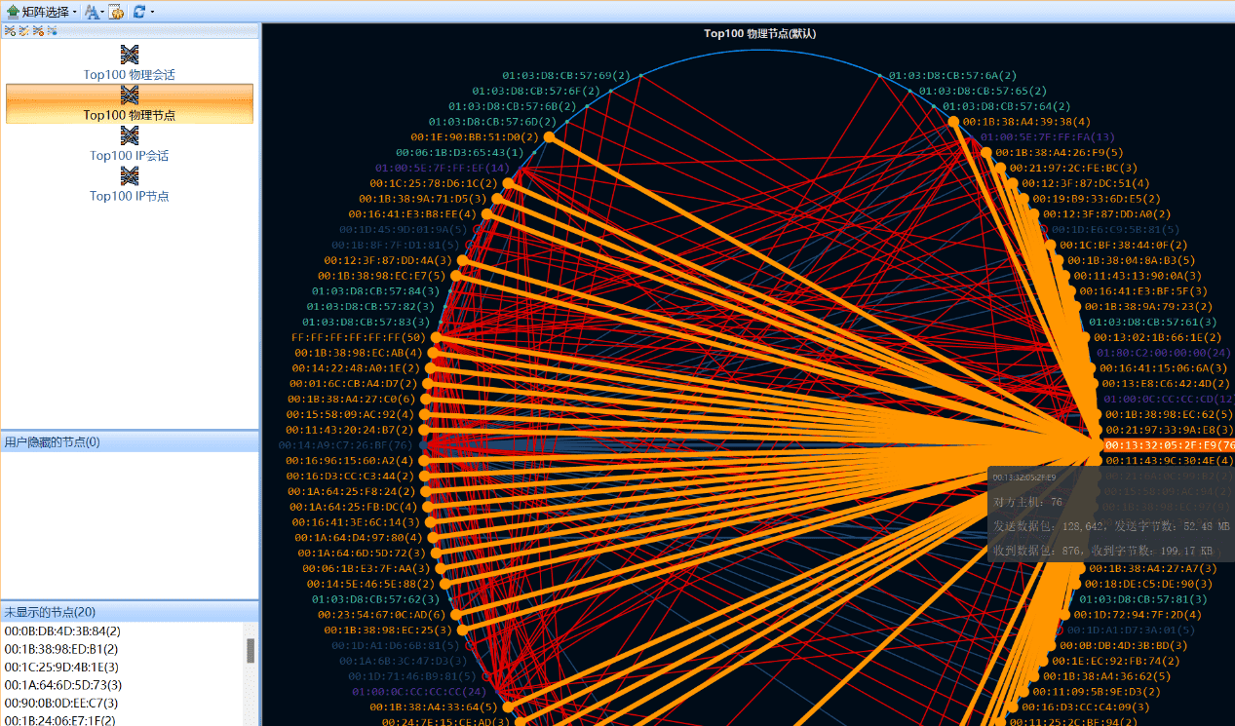
Task: Click the fourth matrix icon with blue dot
Action: [x=52, y=31]
